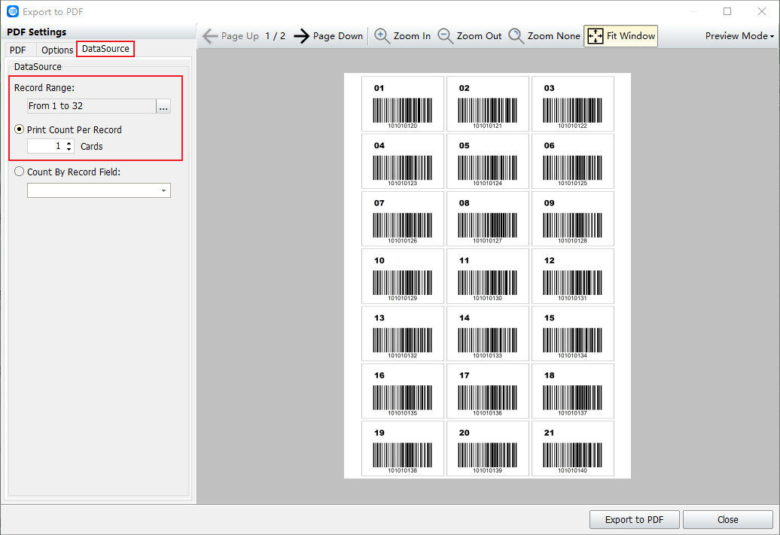
Task: Click the Page Up arrow icon
Action: pyautogui.click(x=210, y=36)
